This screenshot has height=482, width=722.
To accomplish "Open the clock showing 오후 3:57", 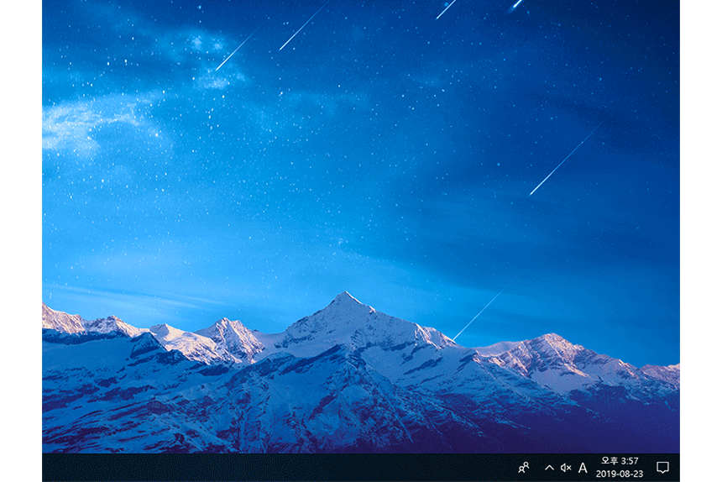I will pos(619,461).
